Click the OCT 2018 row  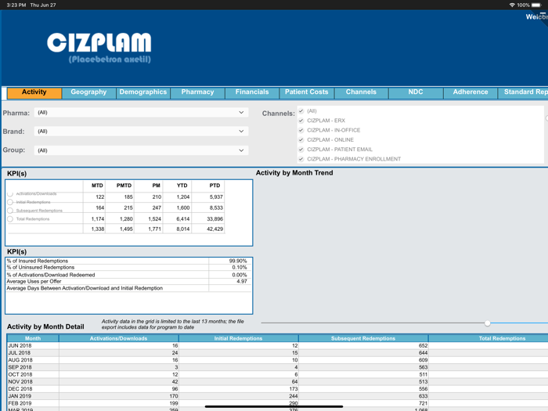(x=277, y=375)
